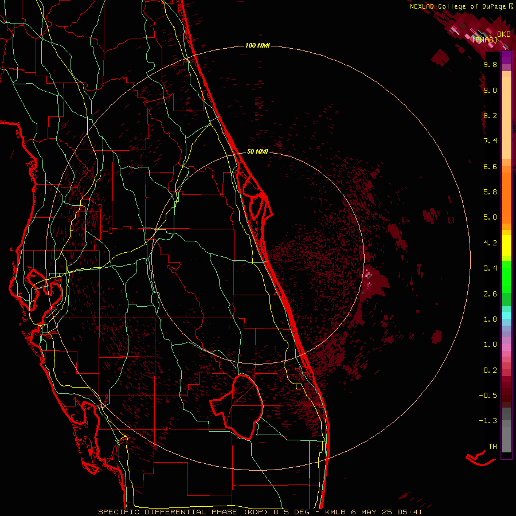Pick the gray segment beside -1.3
Screen dimensions: 516x516
[x=506, y=418]
